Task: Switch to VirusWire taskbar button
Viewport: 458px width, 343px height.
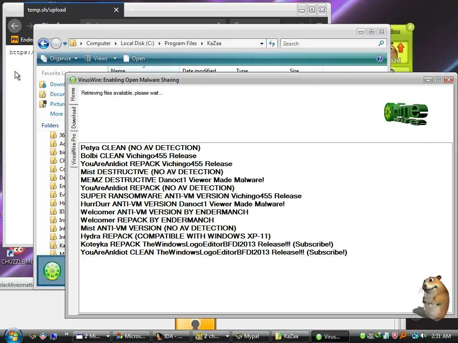Action: click(x=330, y=336)
